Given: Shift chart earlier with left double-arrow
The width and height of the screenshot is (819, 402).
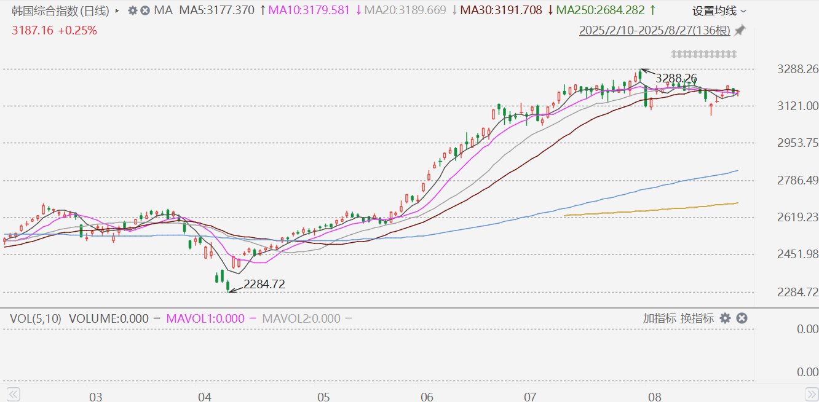Looking at the screenshot, I should click(x=14, y=393).
